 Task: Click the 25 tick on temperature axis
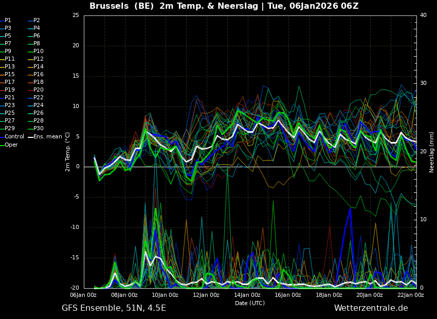76,15
